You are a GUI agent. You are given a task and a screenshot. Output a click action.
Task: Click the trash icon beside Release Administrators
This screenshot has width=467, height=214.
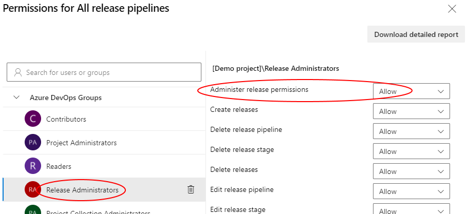coord(191,190)
